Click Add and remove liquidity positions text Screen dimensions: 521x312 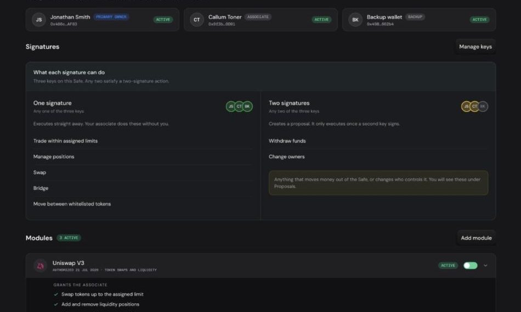pos(100,304)
